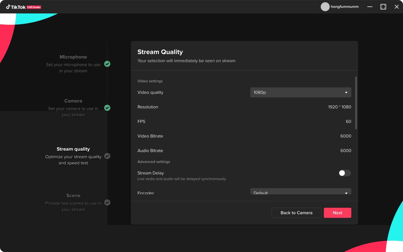This screenshot has height=252, width=403.
Task: Open the Encoder dropdown
Action: point(300,192)
